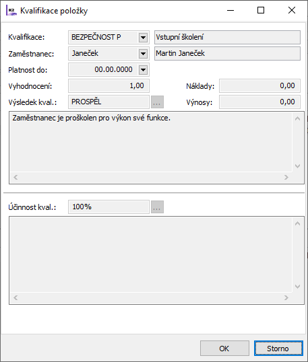
Task: Click the ellipsis button beside Výsledek kval.
Action: click(157, 102)
